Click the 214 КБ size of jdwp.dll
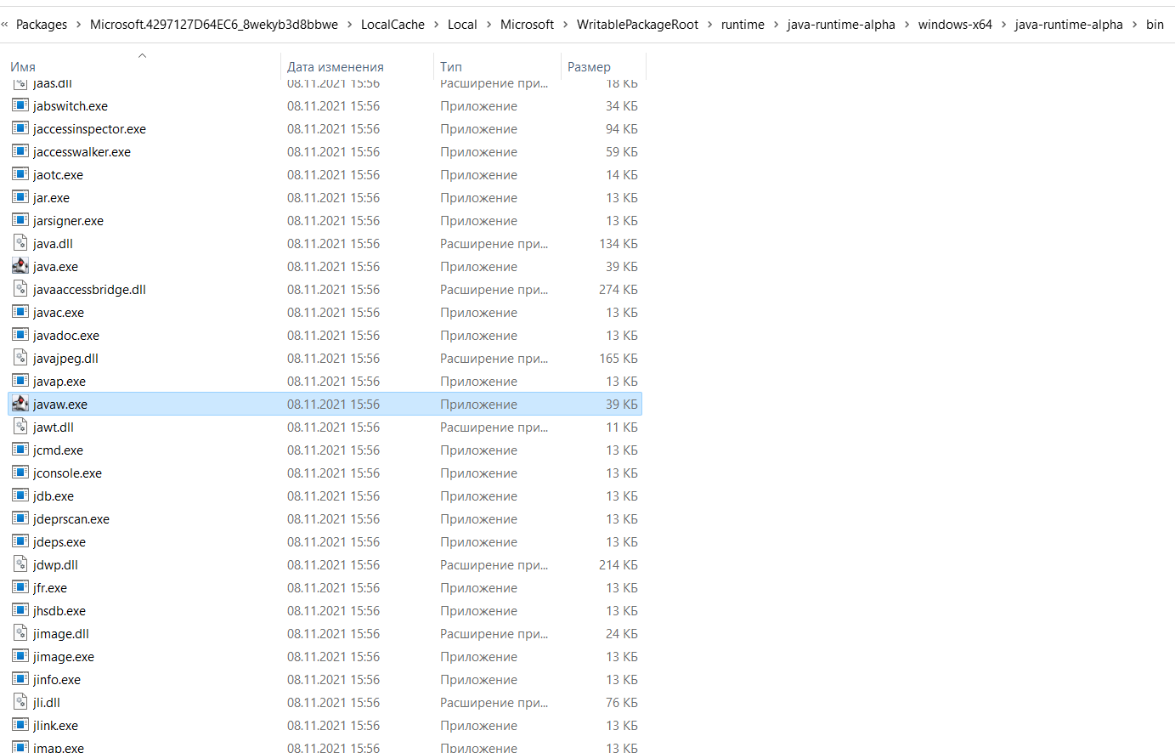The width and height of the screenshot is (1175, 753). [619, 564]
